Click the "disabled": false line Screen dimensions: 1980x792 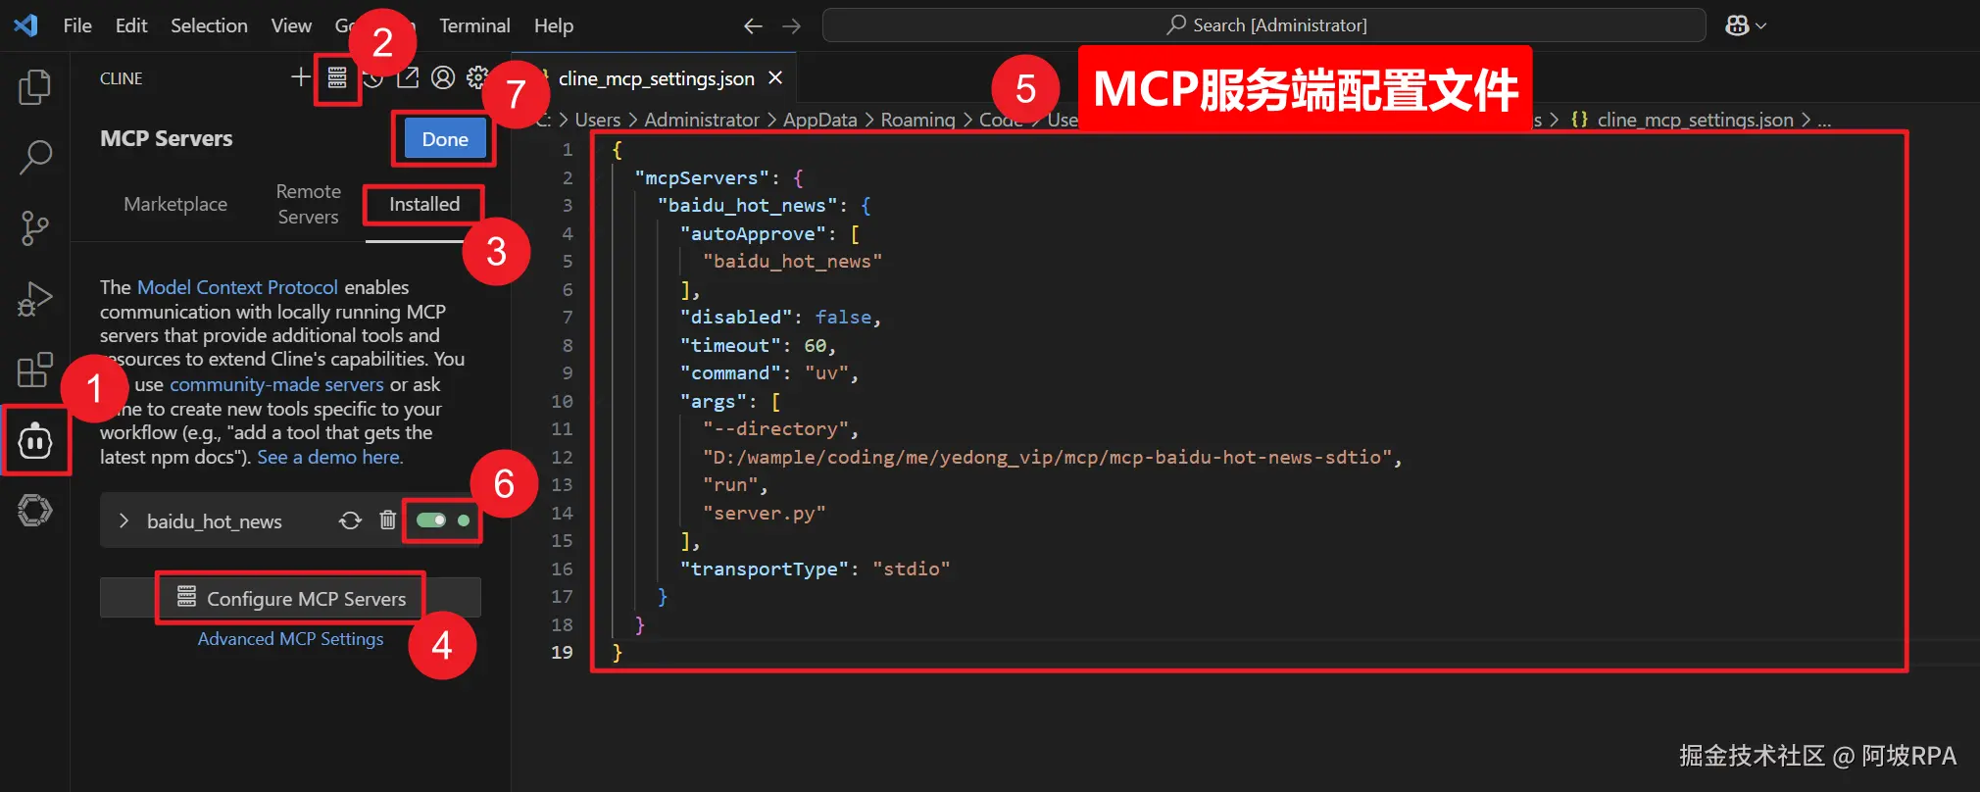click(780, 317)
